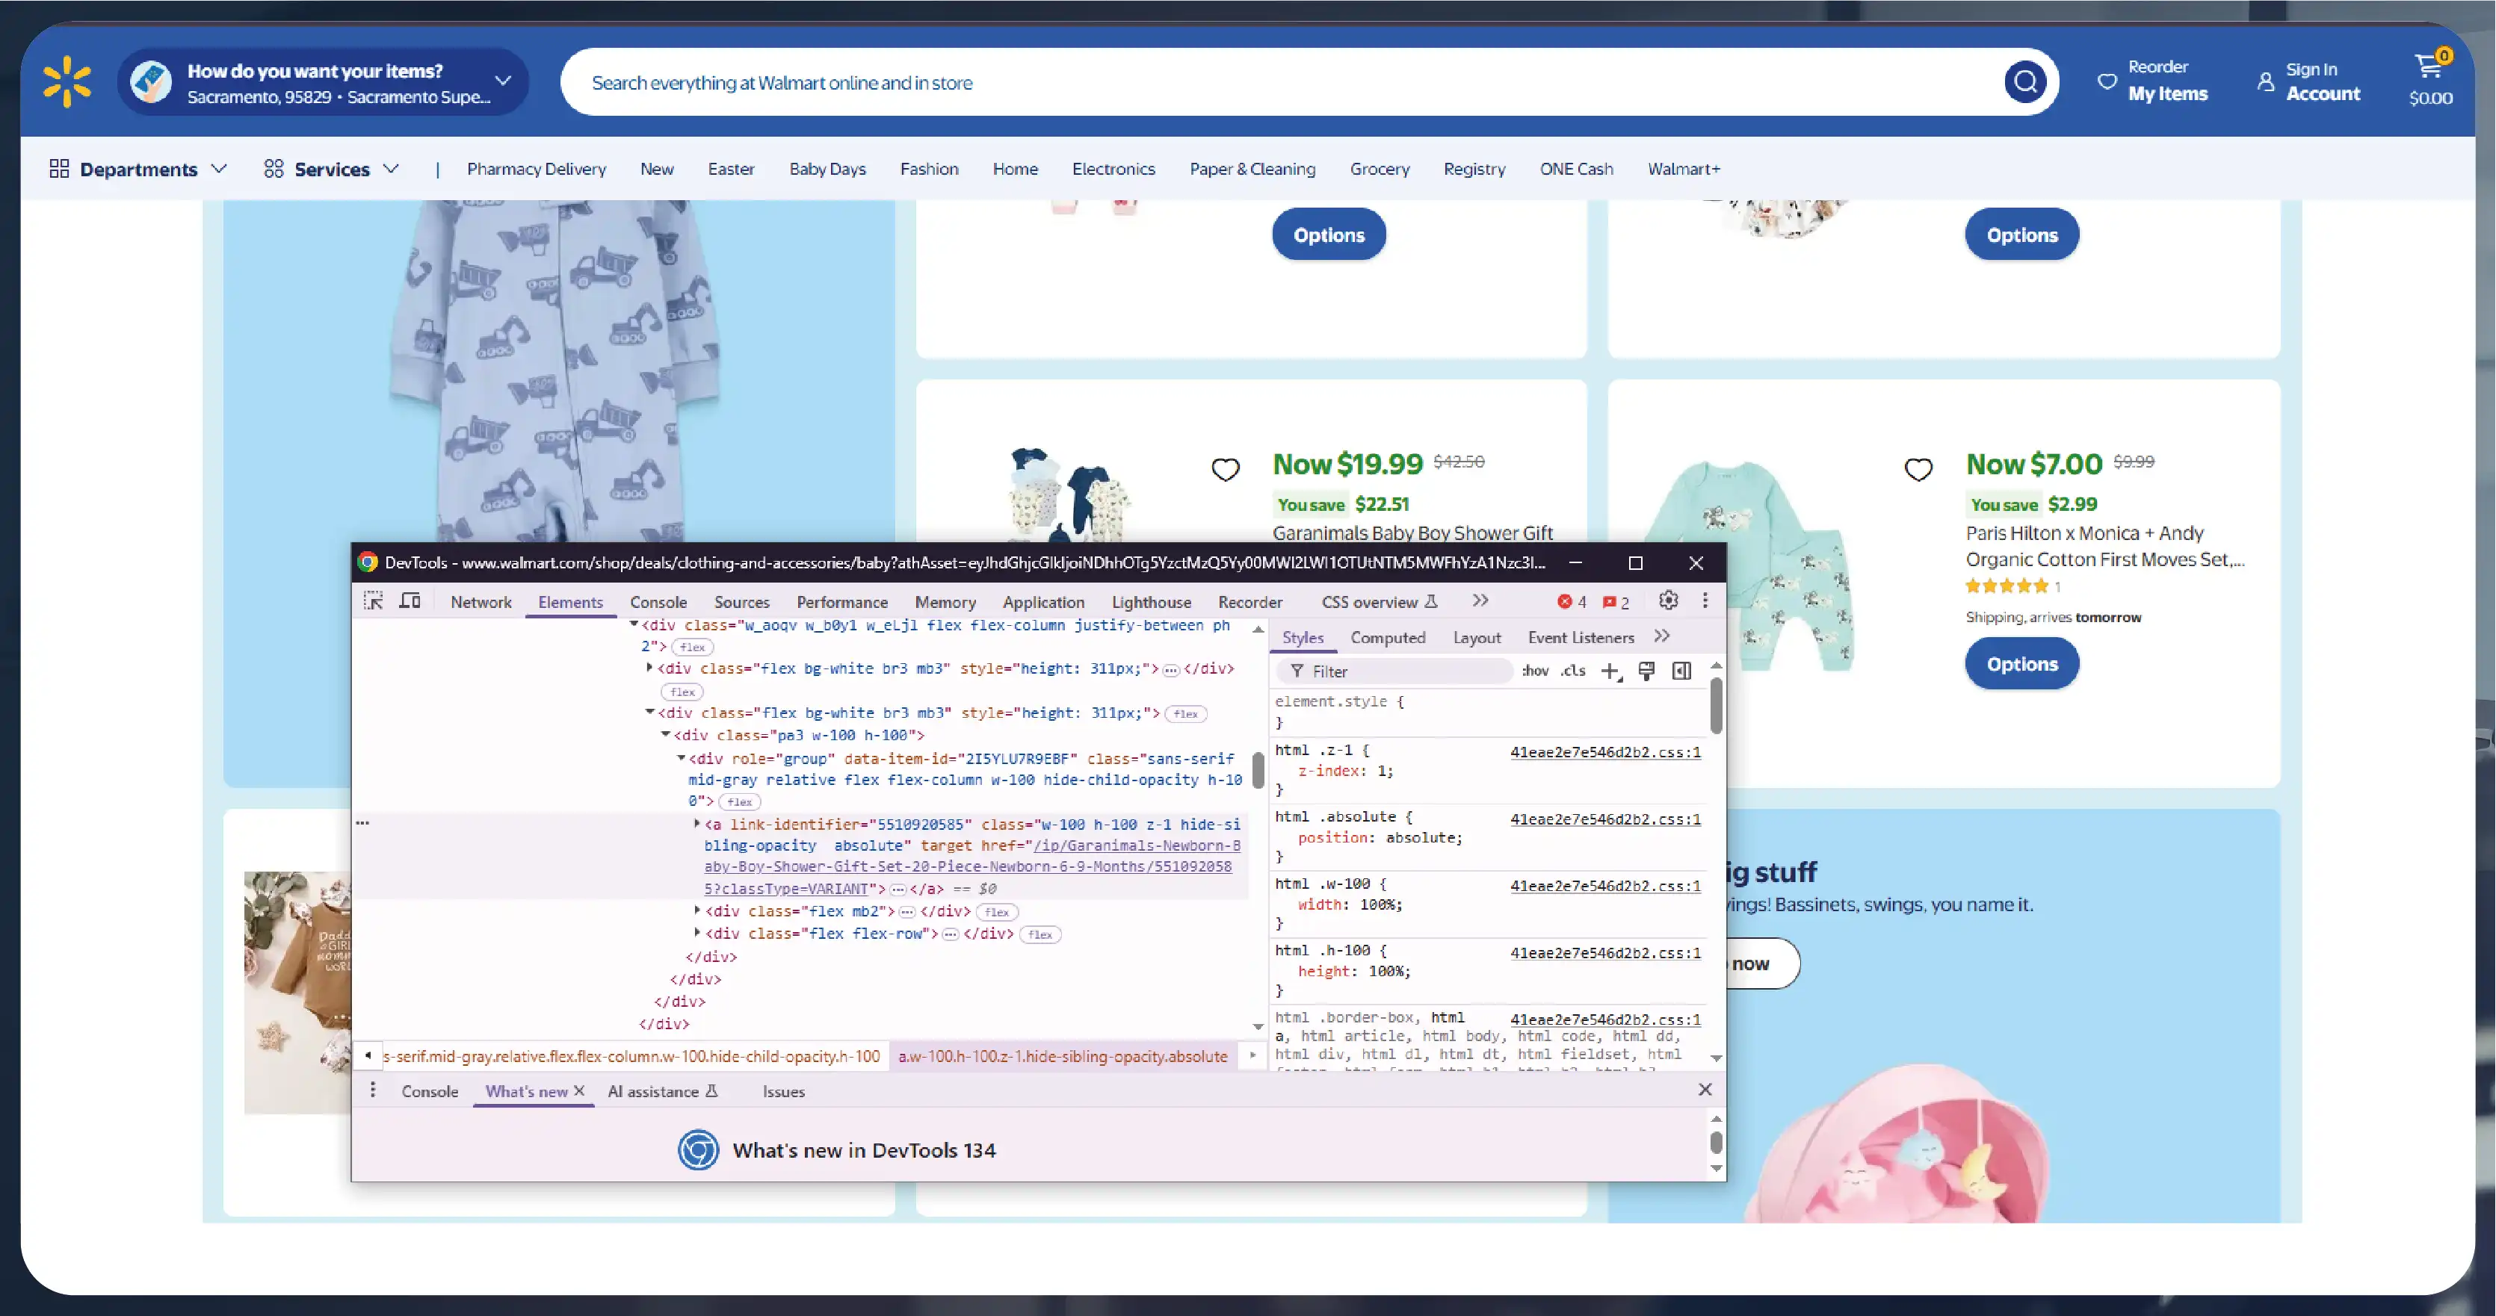Collapse the div role group data-item-id node
Image resolution: width=2496 pixels, height=1316 pixels.
tap(681, 758)
